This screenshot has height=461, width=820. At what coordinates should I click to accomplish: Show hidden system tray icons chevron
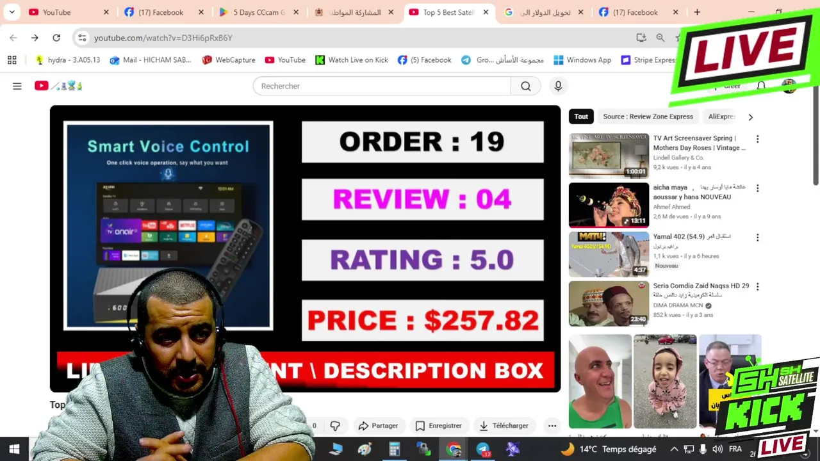click(674, 449)
